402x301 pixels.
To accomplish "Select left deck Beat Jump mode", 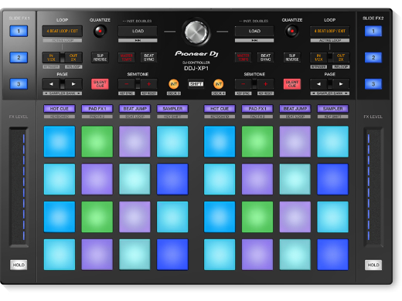I will 135,109.
